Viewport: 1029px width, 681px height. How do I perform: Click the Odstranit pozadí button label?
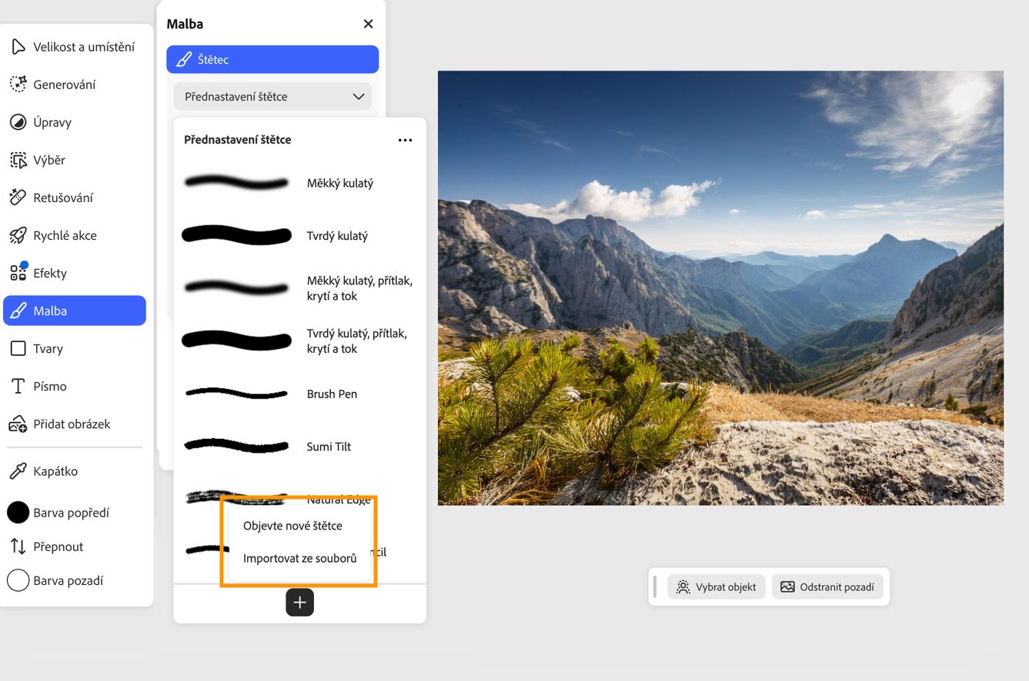click(x=837, y=587)
